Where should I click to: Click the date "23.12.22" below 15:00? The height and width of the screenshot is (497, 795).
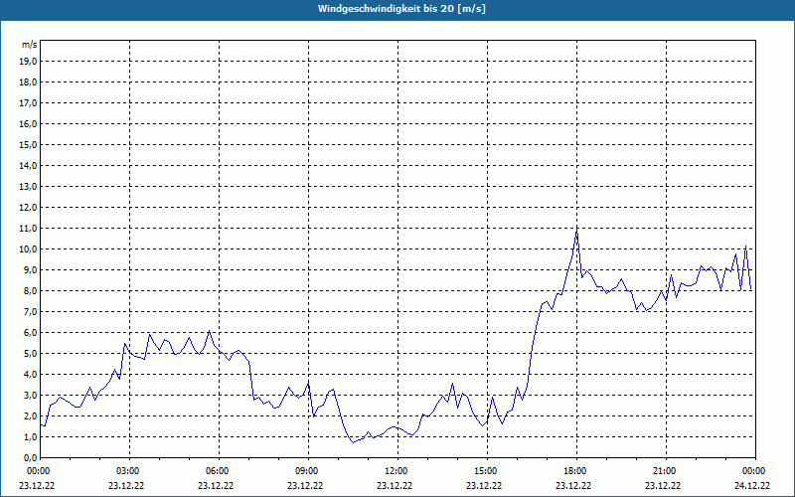[484, 485]
